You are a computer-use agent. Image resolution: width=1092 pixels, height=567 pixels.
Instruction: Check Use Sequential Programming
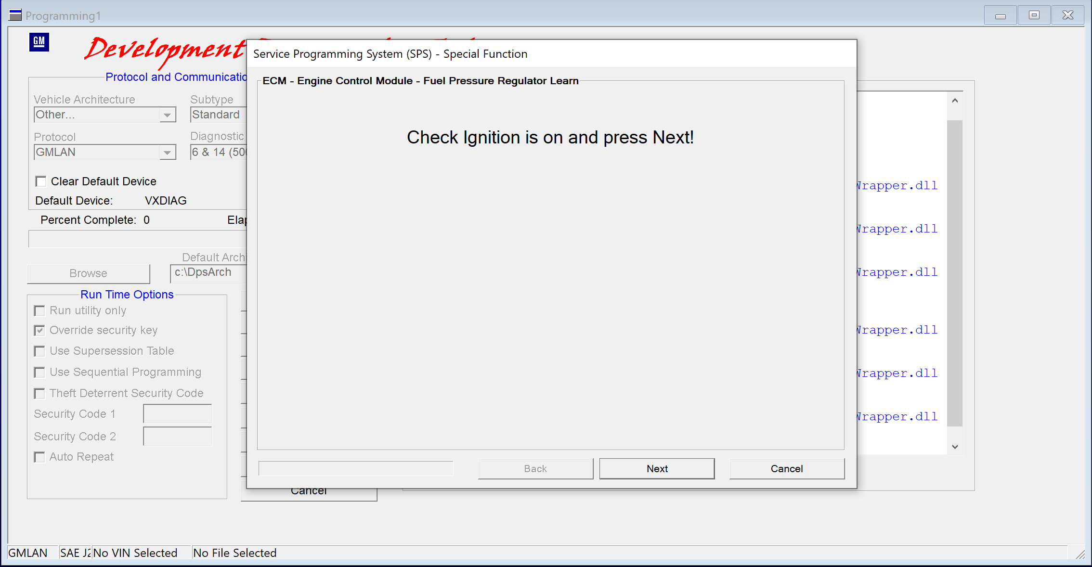[x=39, y=373]
